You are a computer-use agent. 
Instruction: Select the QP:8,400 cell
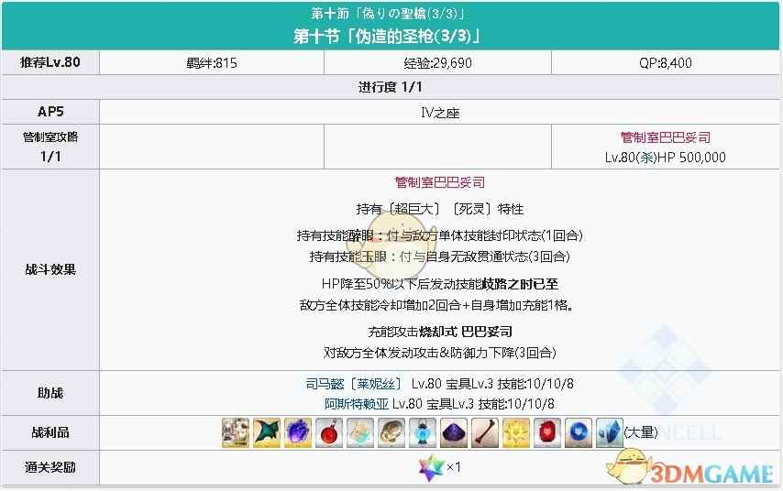tap(665, 63)
